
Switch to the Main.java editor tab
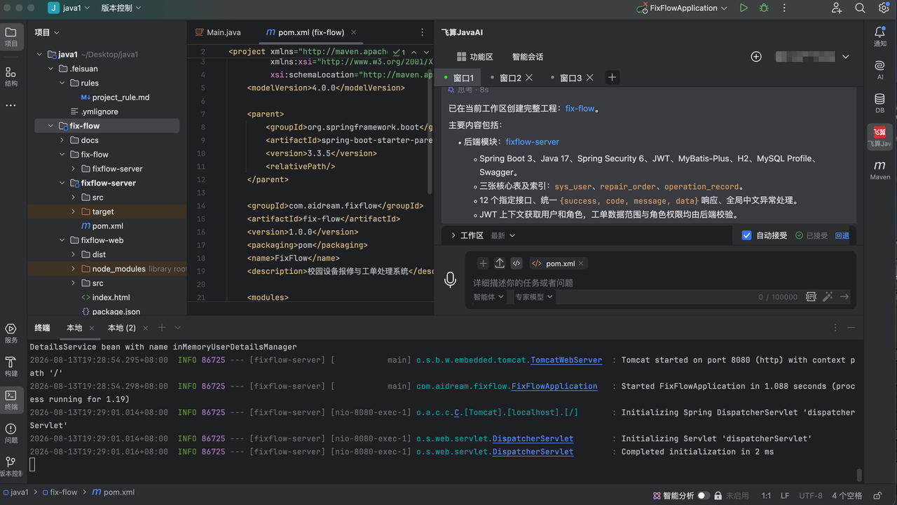[217, 32]
